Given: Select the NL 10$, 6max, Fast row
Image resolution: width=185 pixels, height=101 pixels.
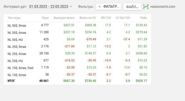Looking at the screenshot, I should pyautogui.click(x=77, y=68).
